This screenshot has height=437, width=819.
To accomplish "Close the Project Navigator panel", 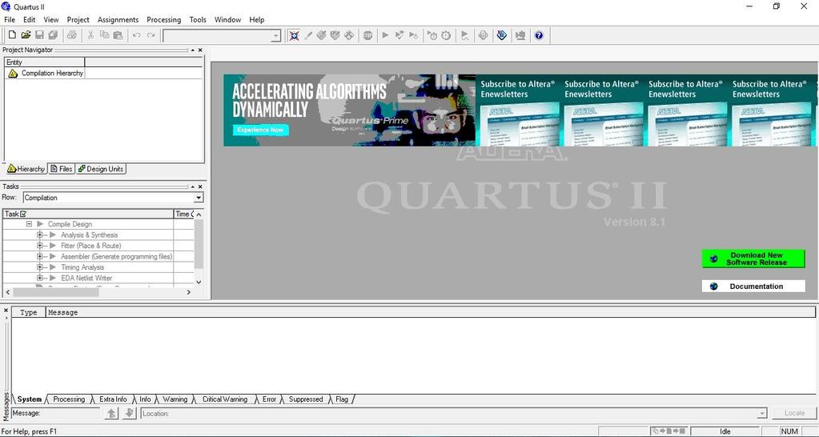I will pyautogui.click(x=200, y=50).
